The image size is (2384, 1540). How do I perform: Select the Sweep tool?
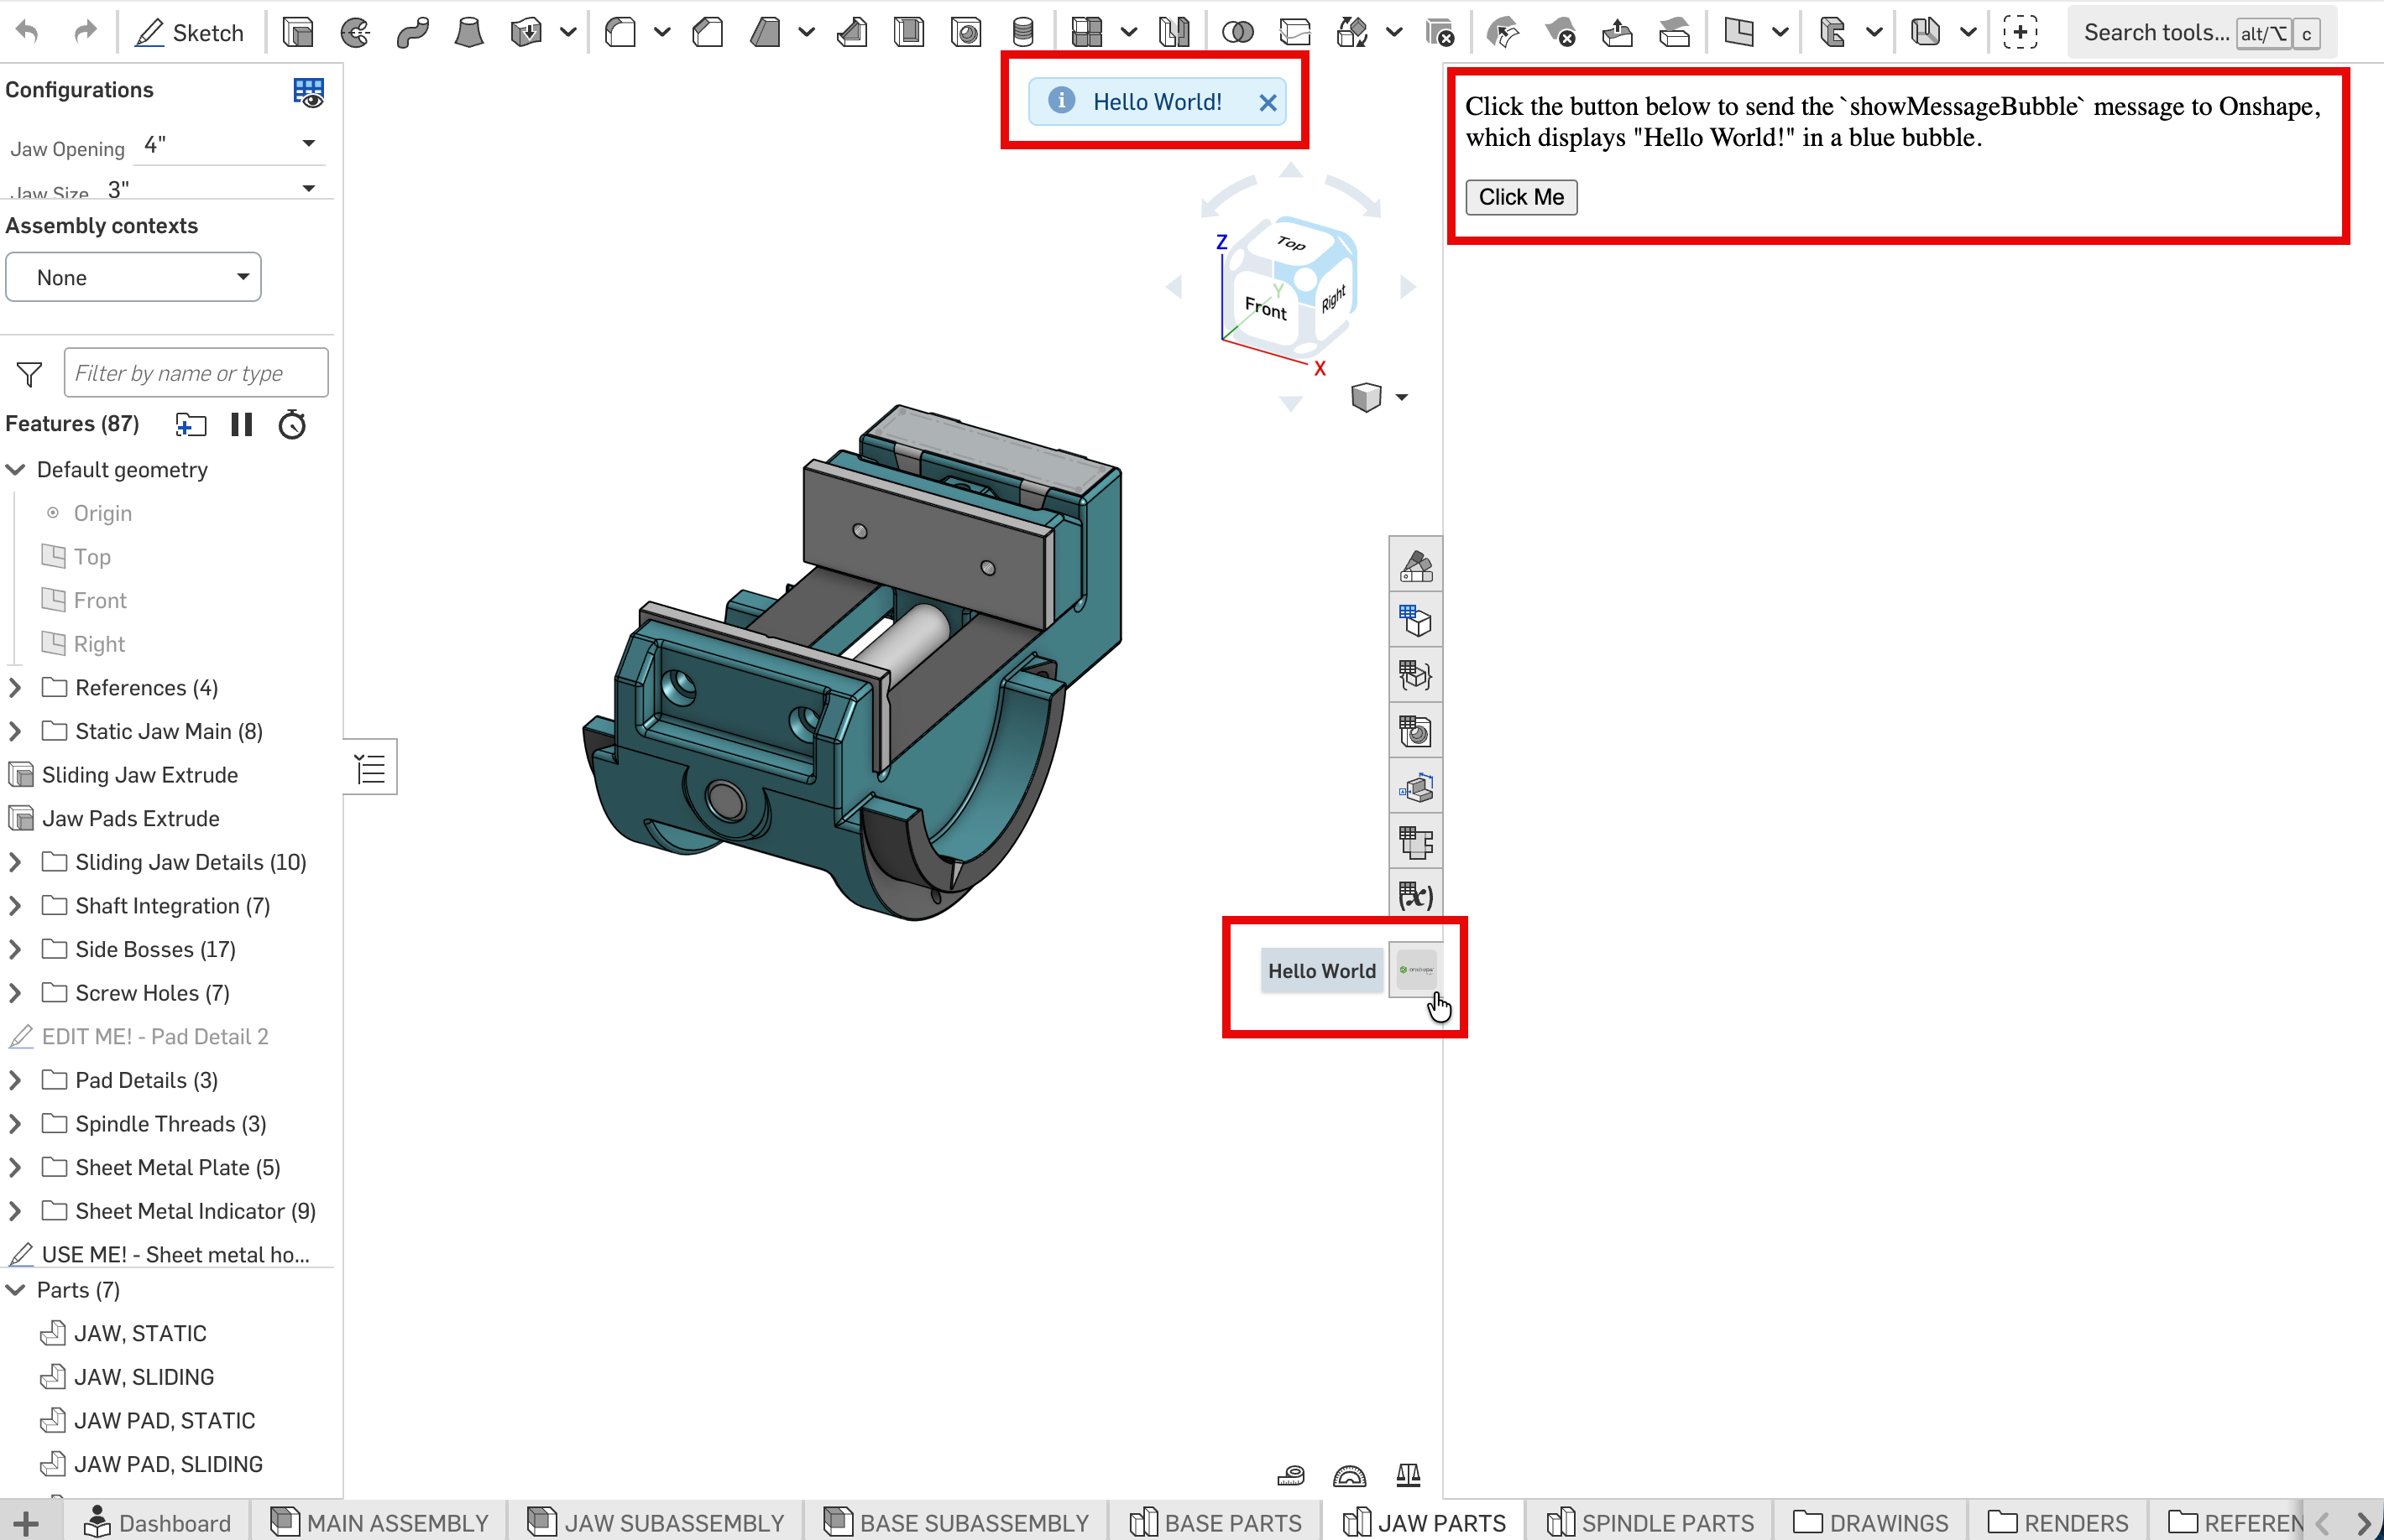pyautogui.click(x=412, y=31)
